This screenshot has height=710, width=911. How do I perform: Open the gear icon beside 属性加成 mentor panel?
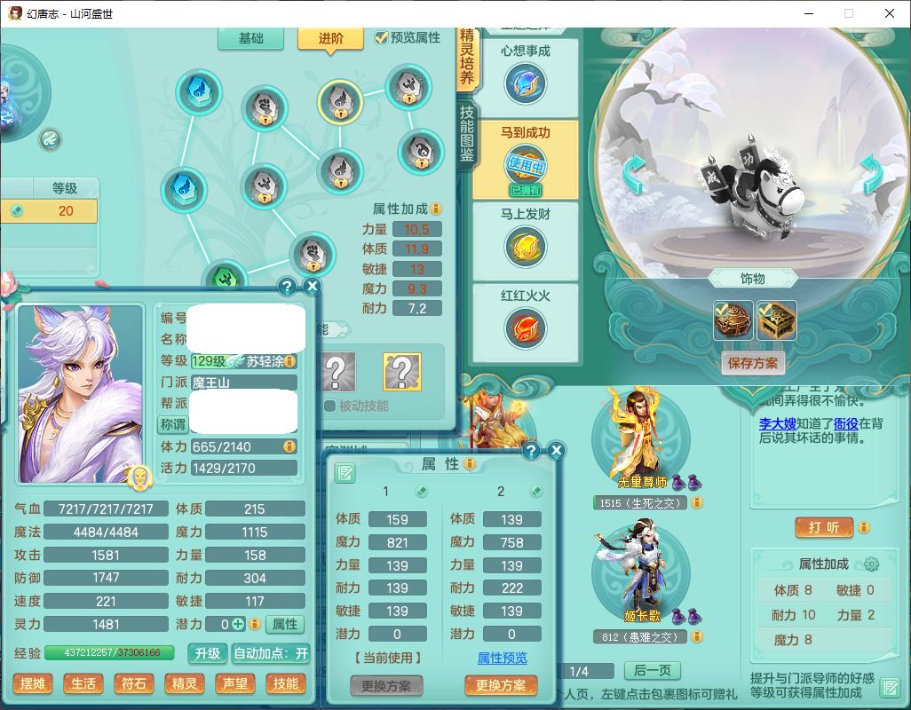[872, 564]
